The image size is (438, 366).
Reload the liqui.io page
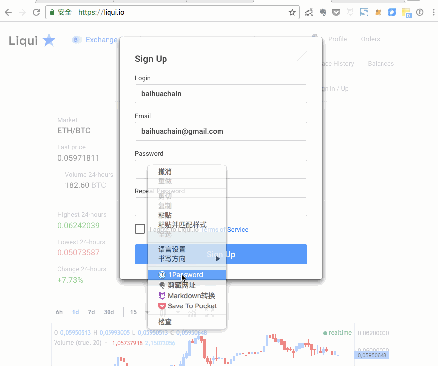click(x=36, y=12)
